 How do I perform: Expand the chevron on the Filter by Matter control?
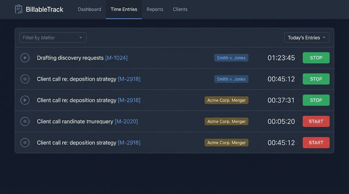point(81,37)
